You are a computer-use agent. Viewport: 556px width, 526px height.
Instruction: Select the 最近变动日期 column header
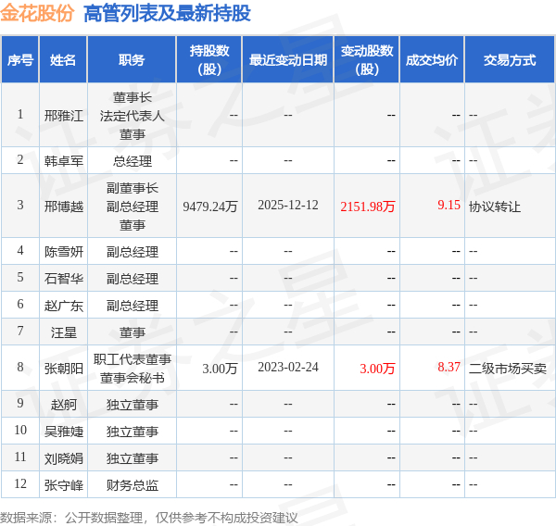[288, 60]
